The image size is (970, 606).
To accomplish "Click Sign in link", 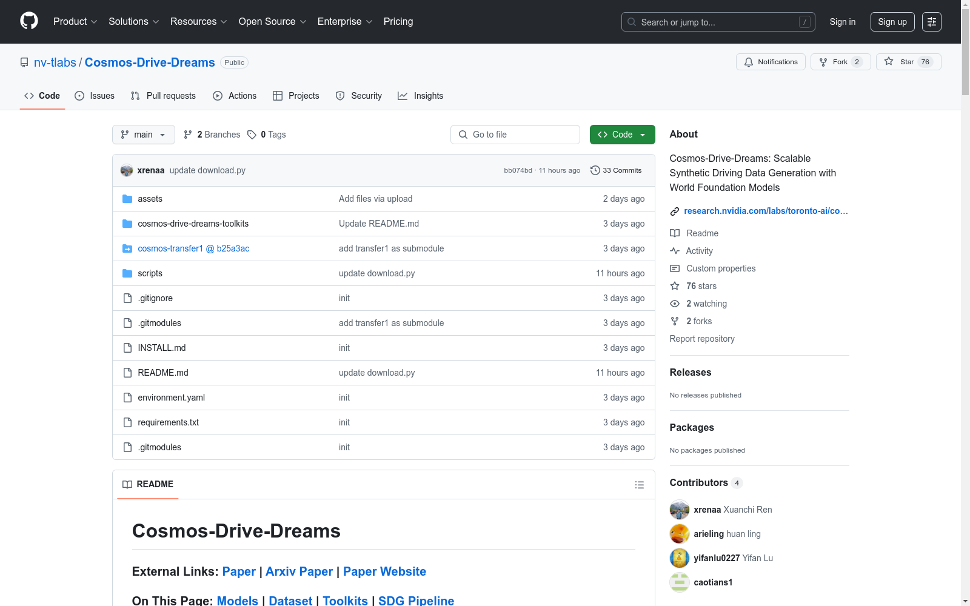I will coord(843,22).
